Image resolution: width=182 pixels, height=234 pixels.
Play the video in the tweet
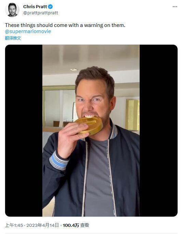[x=91, y=131]
